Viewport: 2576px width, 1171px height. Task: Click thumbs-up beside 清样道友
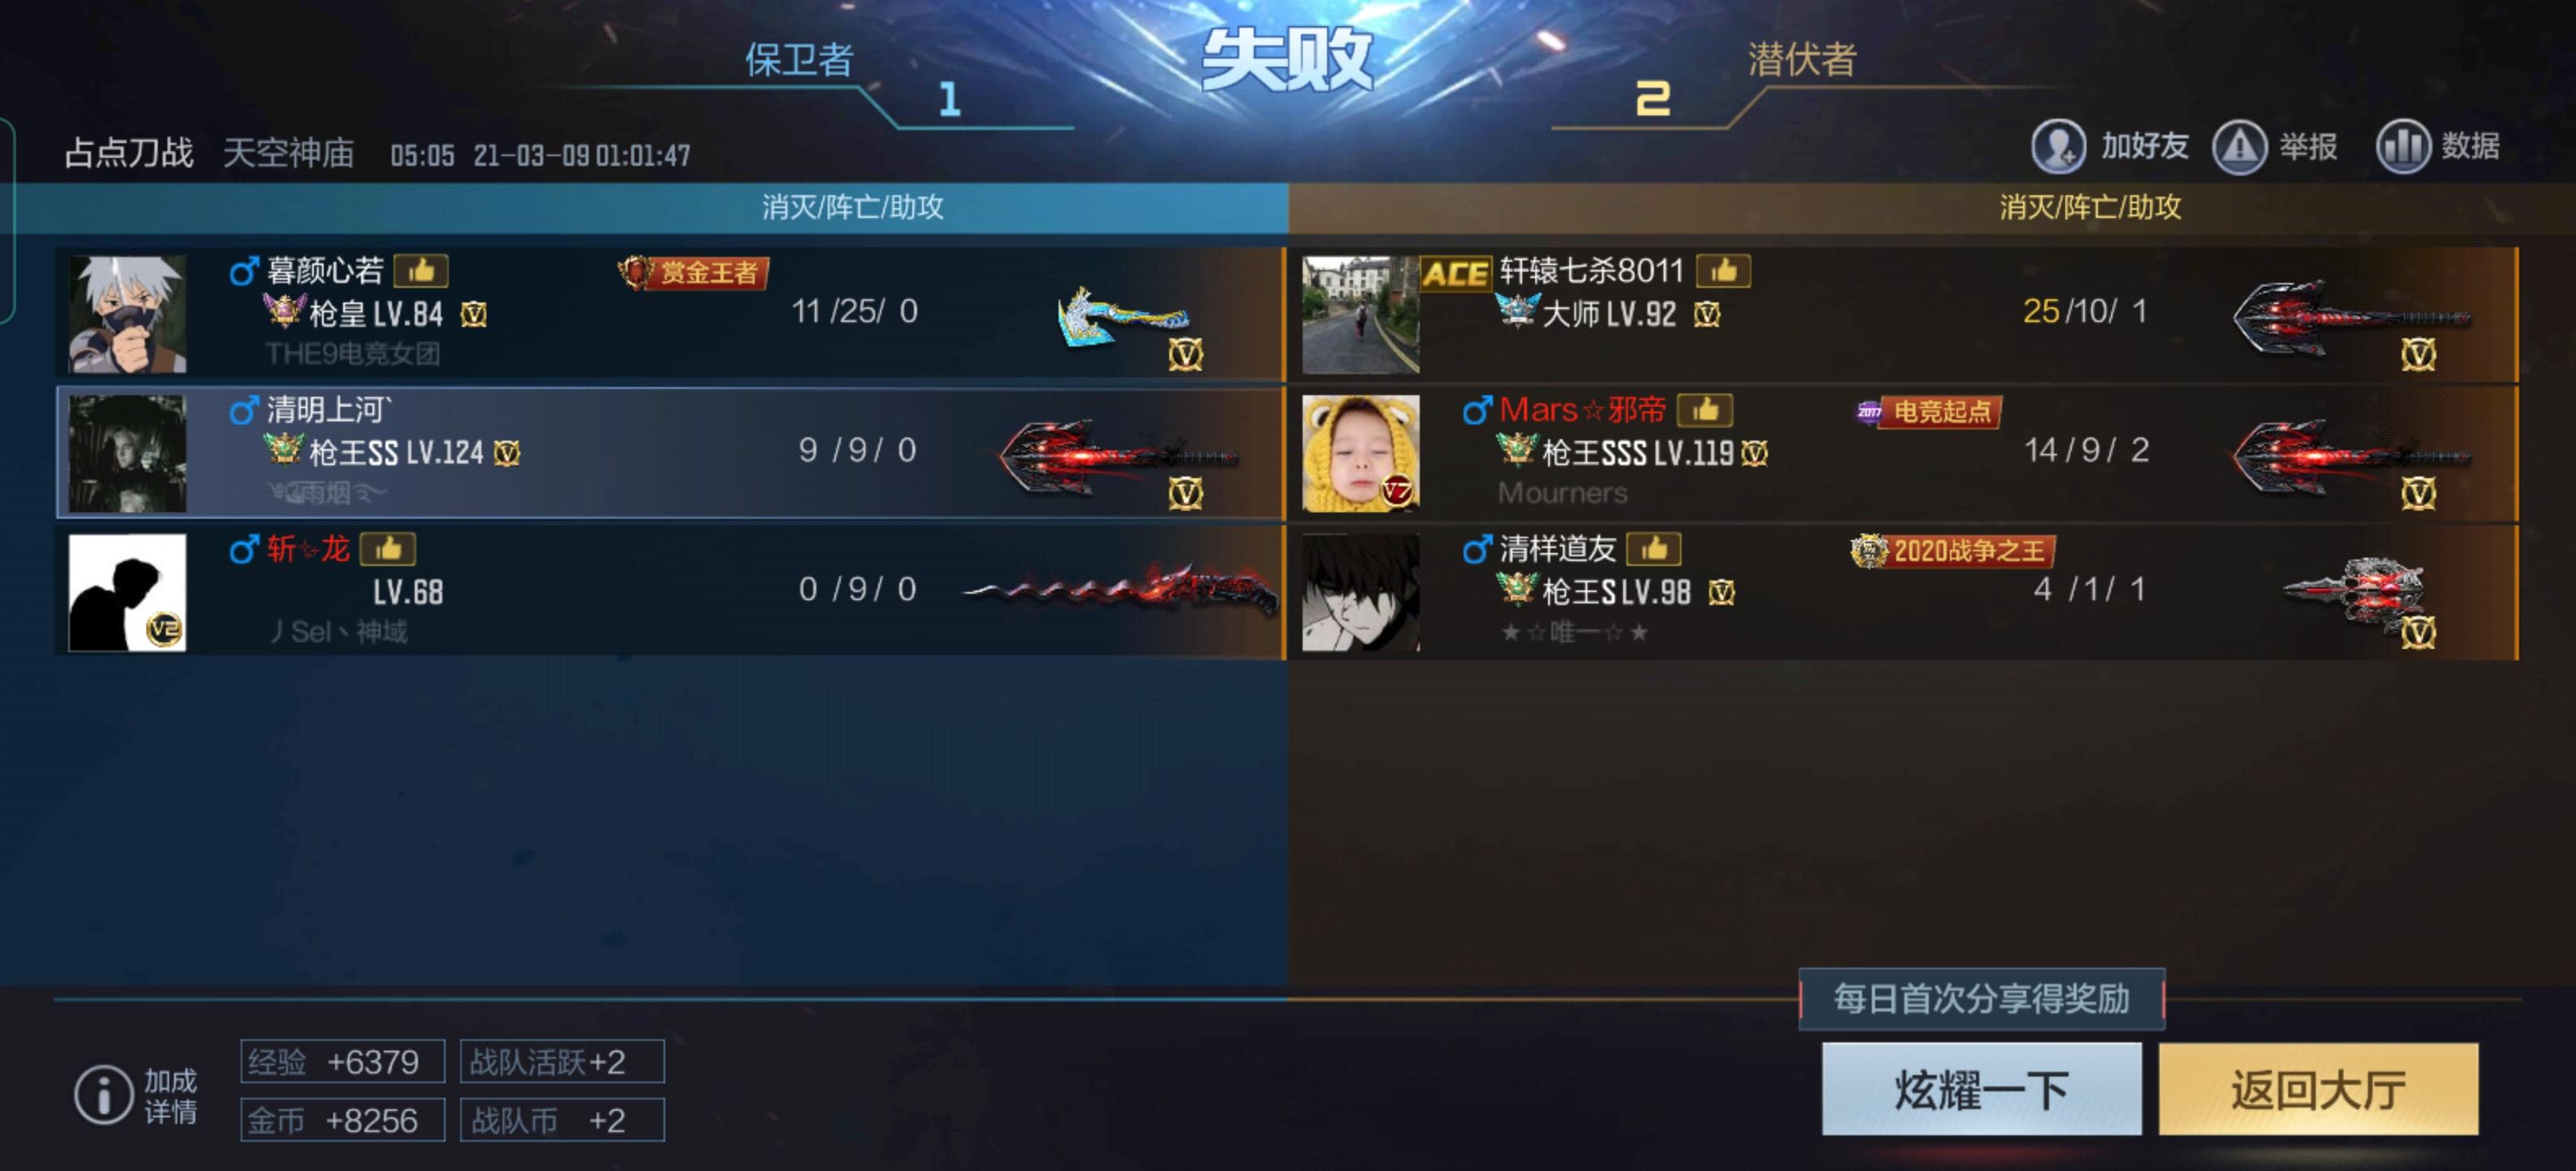[x=1654, y=548]
